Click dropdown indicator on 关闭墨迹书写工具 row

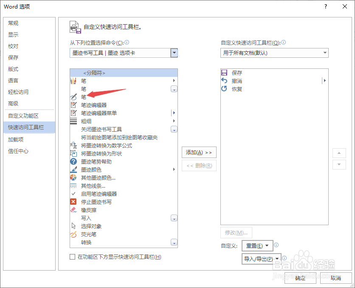pos(174,130)
